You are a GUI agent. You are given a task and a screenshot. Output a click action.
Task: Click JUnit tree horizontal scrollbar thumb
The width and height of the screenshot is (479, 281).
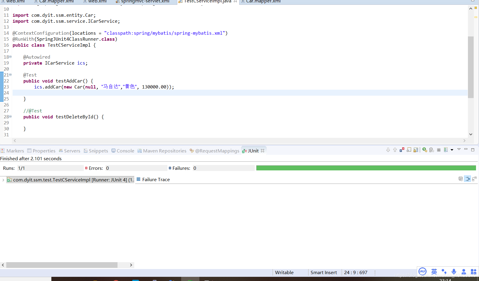(x=62, y=265)
